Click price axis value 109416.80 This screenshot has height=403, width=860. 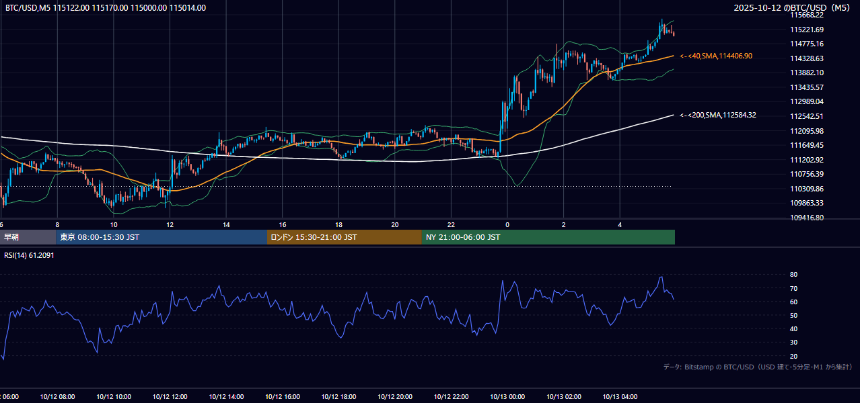[x=808, y=218]
